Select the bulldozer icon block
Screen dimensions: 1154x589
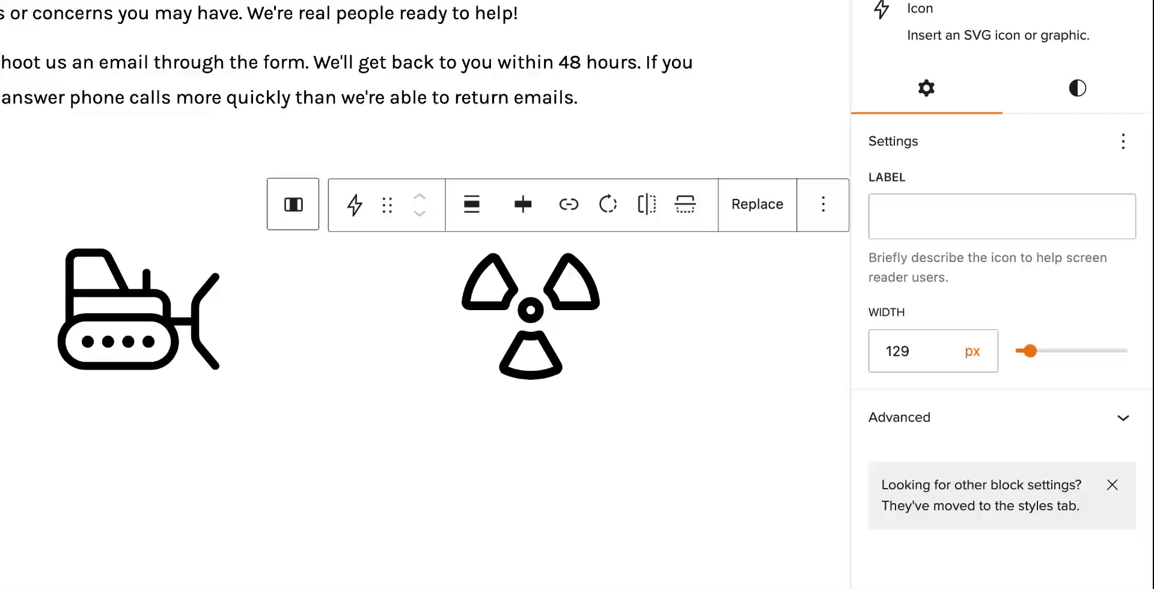click(139, 309)
